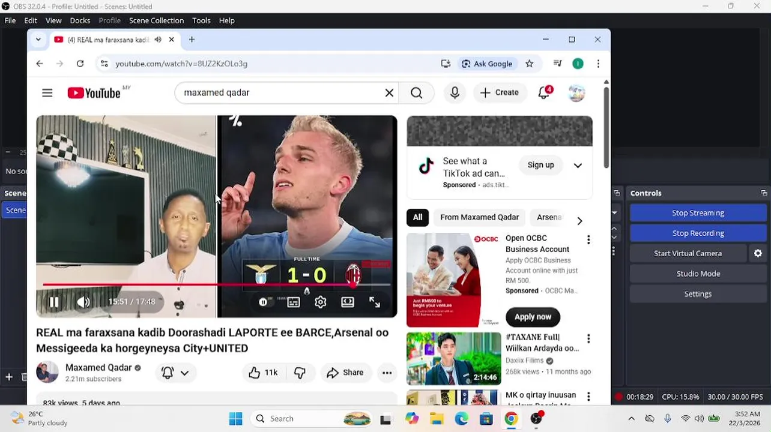The image size is (771, 432).
Task: Click the Create button
Action: pyautogui.click(x=500, y=93)
